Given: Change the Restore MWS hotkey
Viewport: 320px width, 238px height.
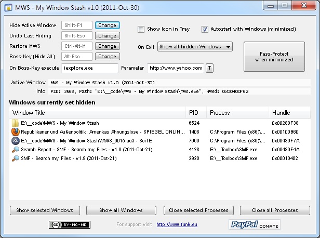Looking at the screenshot, I should [x=108, y=46].
